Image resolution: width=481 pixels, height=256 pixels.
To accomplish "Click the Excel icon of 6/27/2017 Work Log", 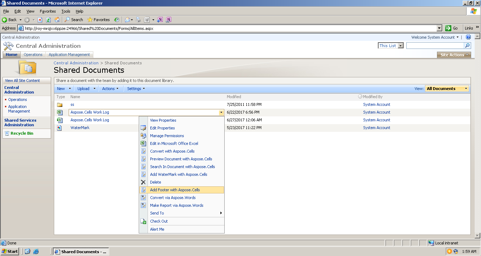I will pos(60,120).
